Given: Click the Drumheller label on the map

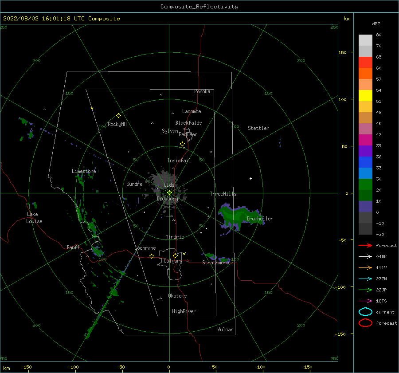Looking at the screenshot, I should 260,219.
